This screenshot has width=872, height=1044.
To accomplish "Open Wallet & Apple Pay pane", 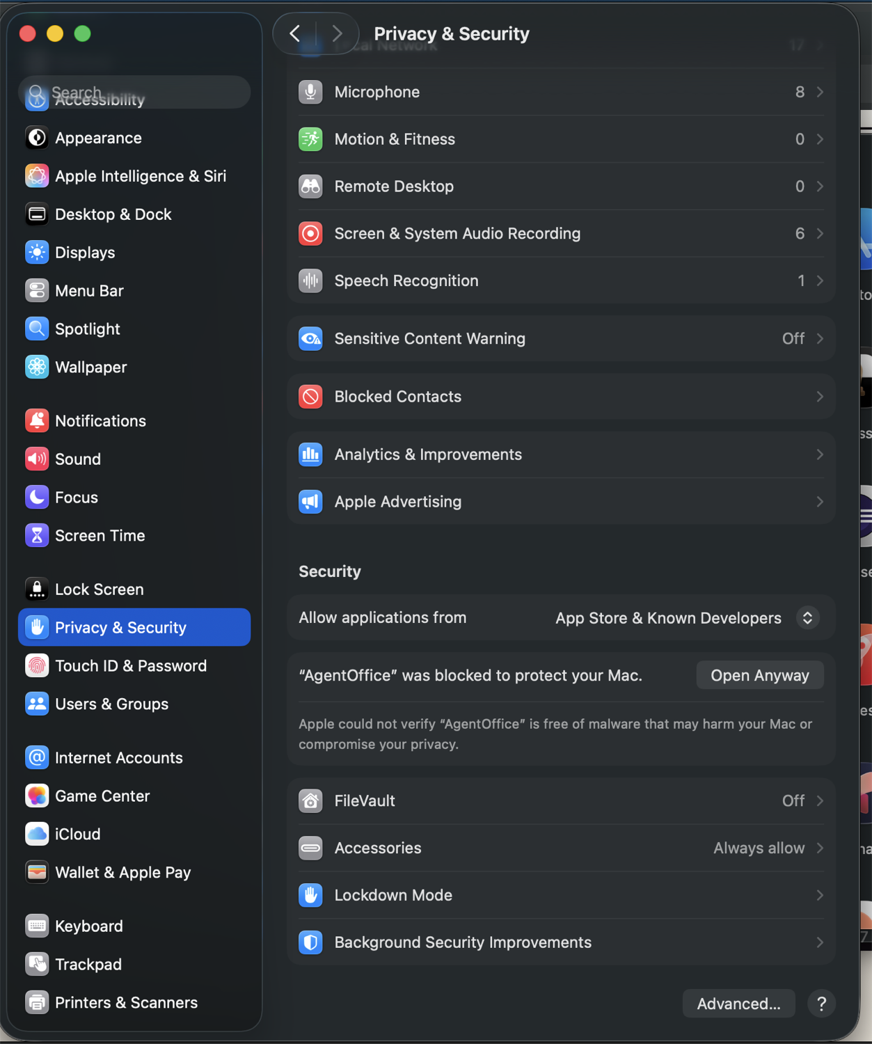I will coord(134,873).
